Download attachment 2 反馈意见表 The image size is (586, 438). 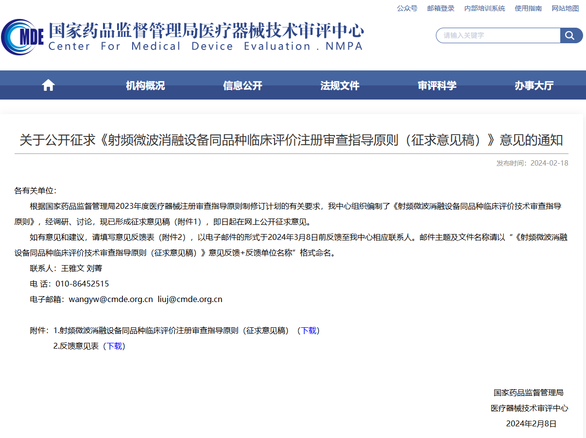click(x=114, y=346)
